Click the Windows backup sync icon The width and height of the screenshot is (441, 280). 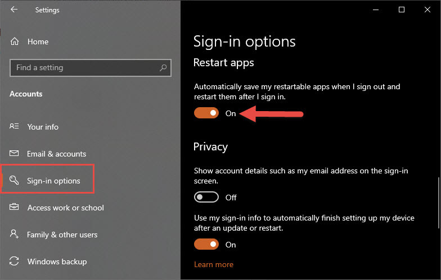pyautogui.click(x=14, y=261)
